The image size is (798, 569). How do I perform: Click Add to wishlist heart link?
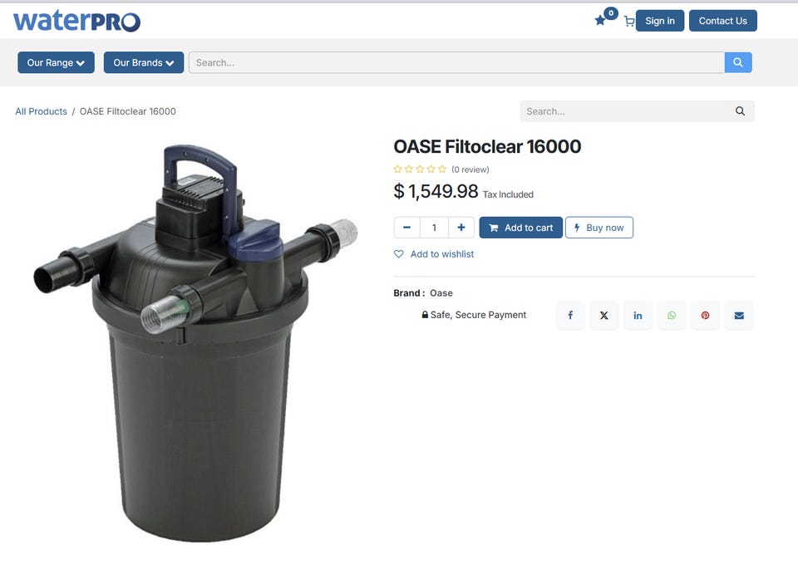coord(434,253)
